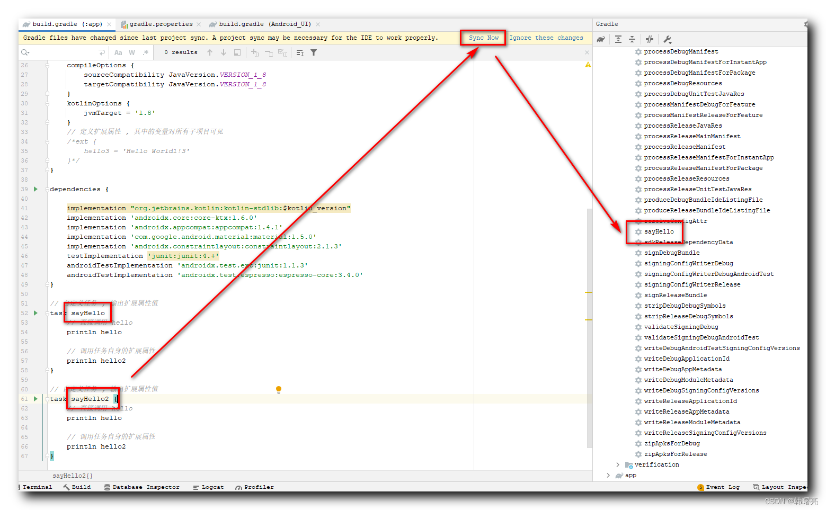The height and width of the screenshot is (510, 826).
Task: Open search filter funnel icon
Action: pyautogui.click(x=314, y=52)
